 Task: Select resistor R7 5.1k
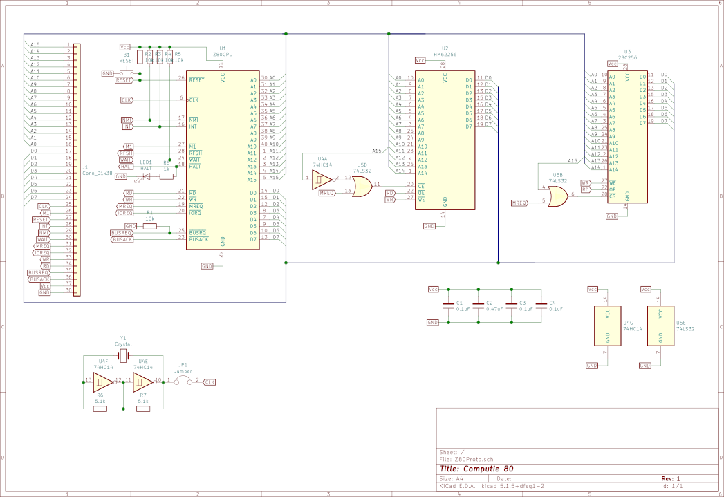[x=143, y=409]
